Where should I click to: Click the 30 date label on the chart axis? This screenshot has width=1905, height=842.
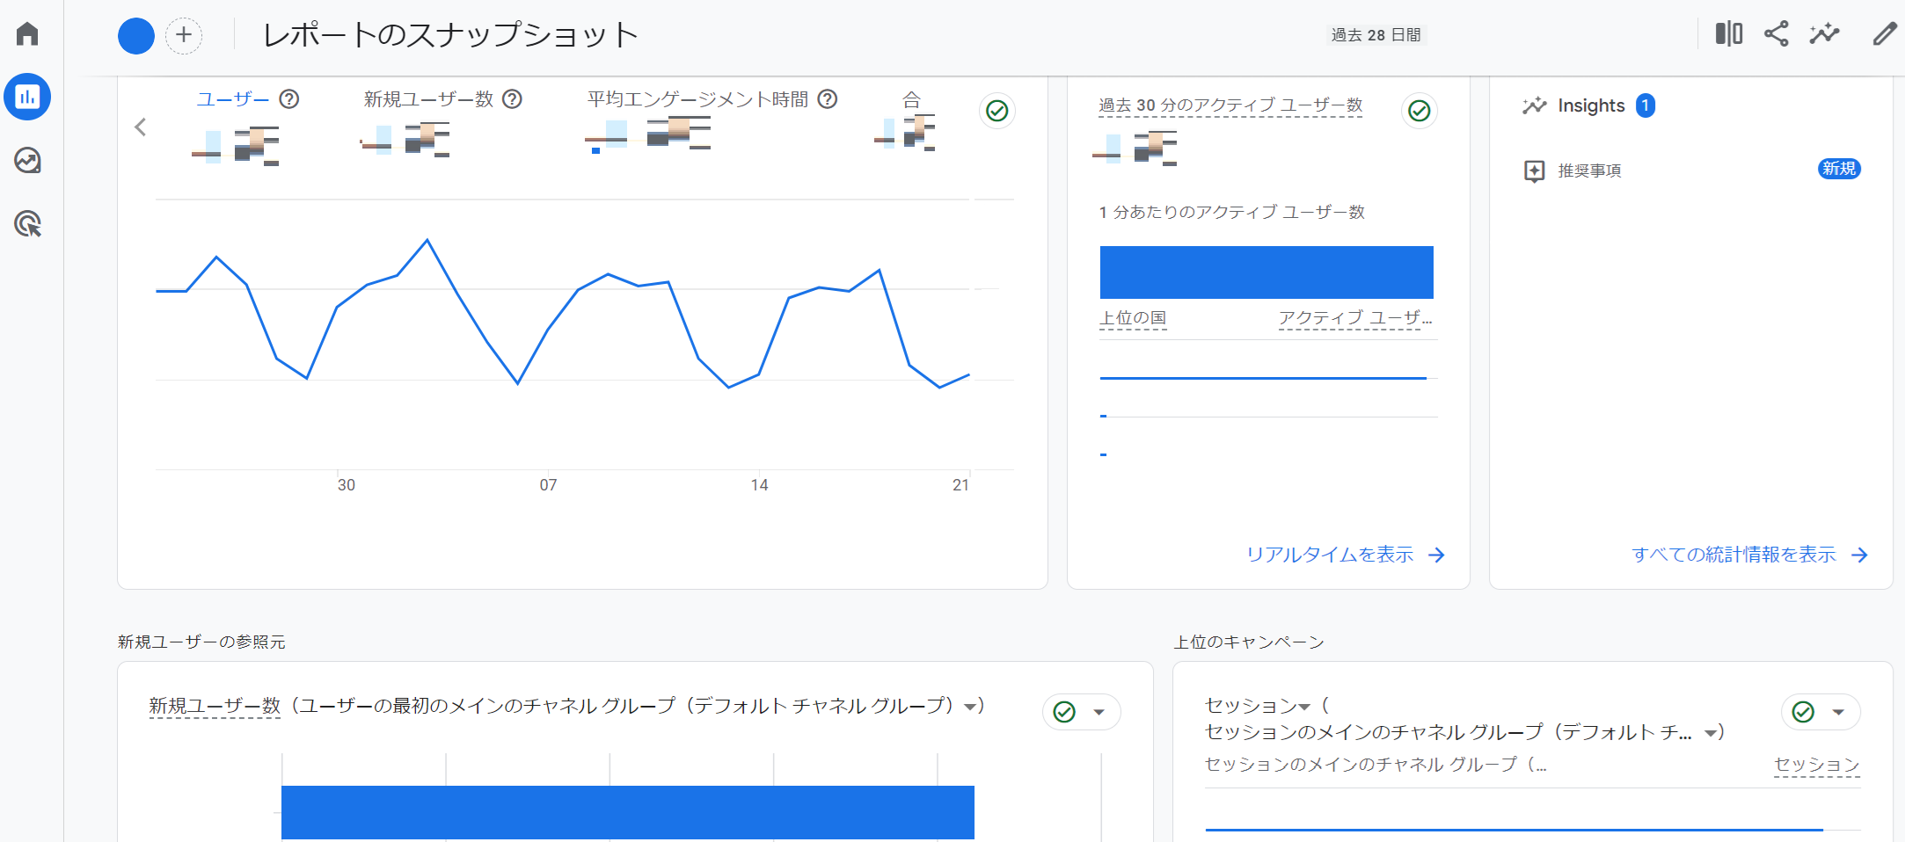[x=347, y=485]
